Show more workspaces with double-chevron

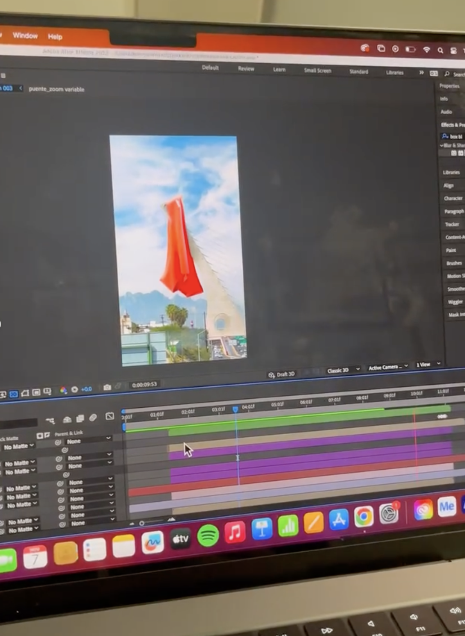click(421, 73)
